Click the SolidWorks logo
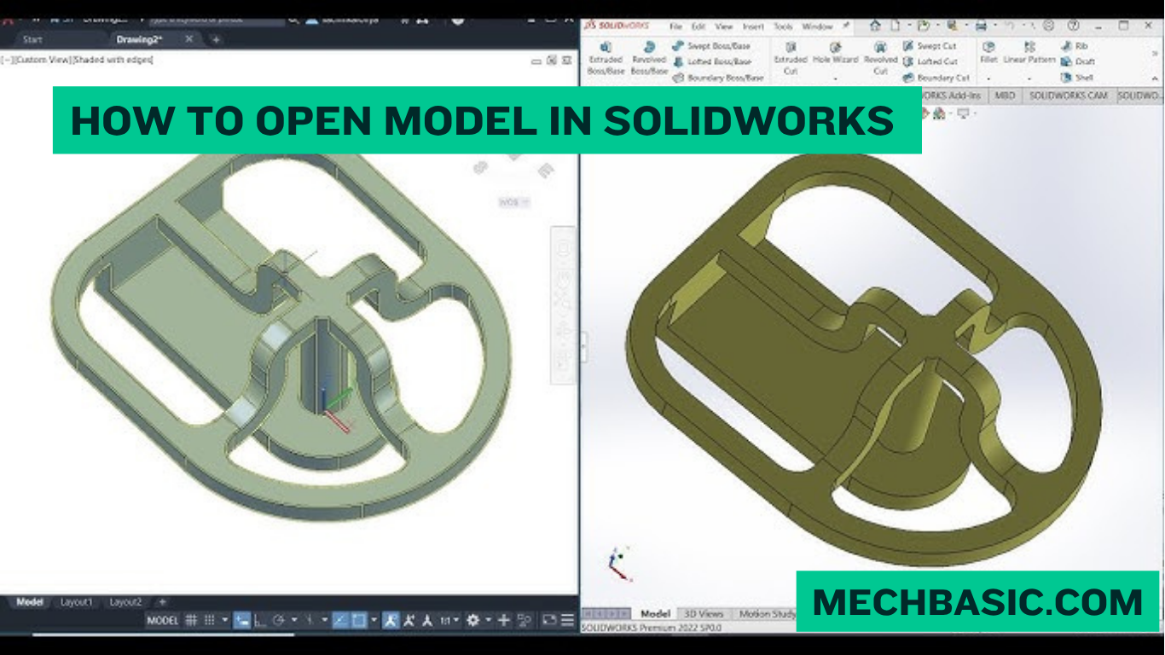1165x655 pixels. 616,26
